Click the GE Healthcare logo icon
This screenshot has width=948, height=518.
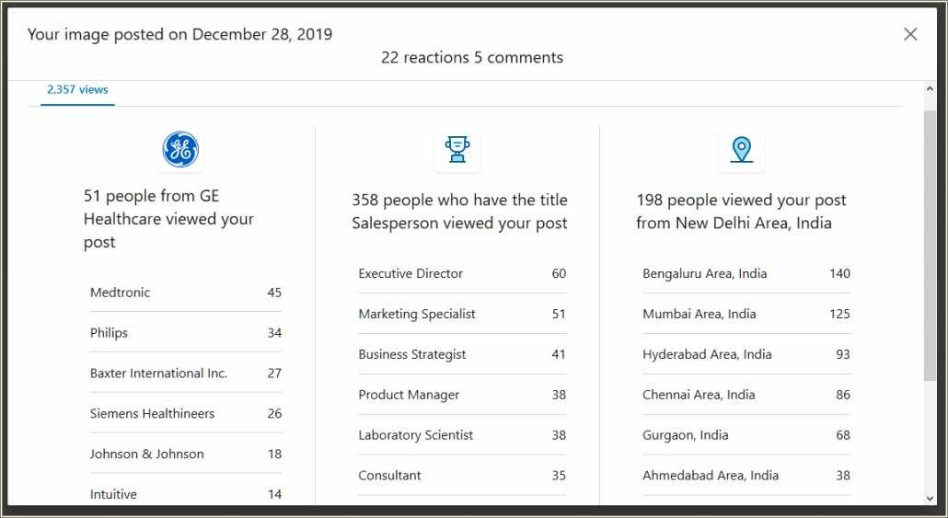point(180,149)
